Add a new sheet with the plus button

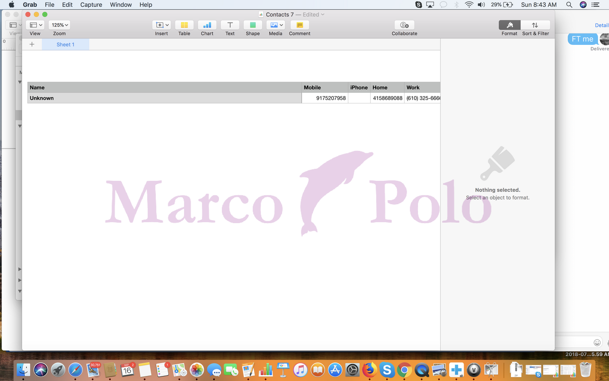tap(32, 44)
